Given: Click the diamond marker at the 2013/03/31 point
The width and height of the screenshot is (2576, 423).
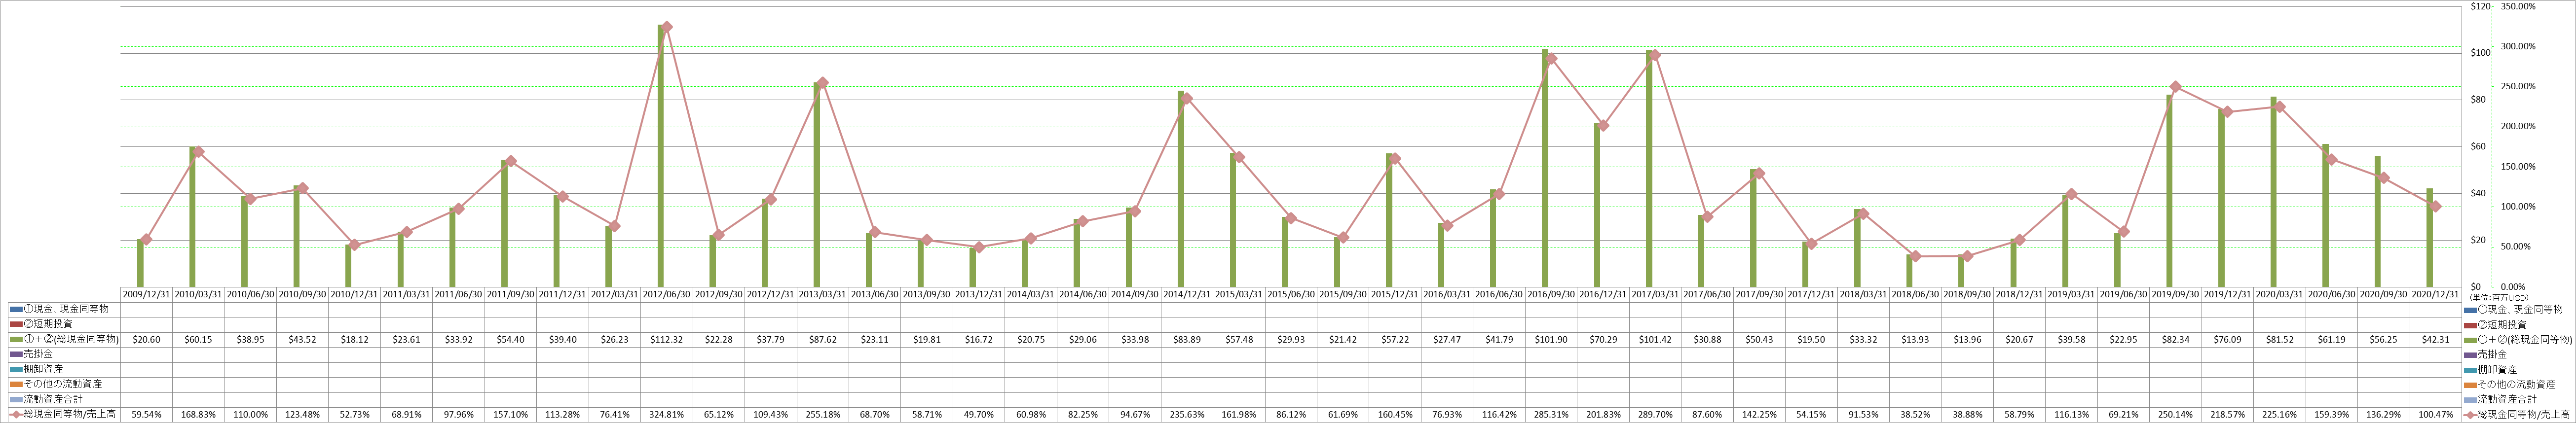Looking at the screenshot, I should coord(822,83).
